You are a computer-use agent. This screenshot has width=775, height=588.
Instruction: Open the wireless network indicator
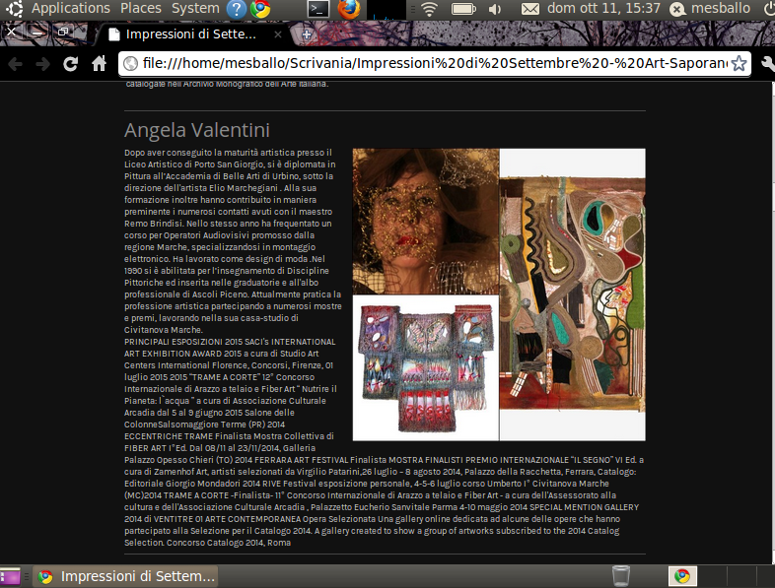pyautogui.click(x=430, y=9)
